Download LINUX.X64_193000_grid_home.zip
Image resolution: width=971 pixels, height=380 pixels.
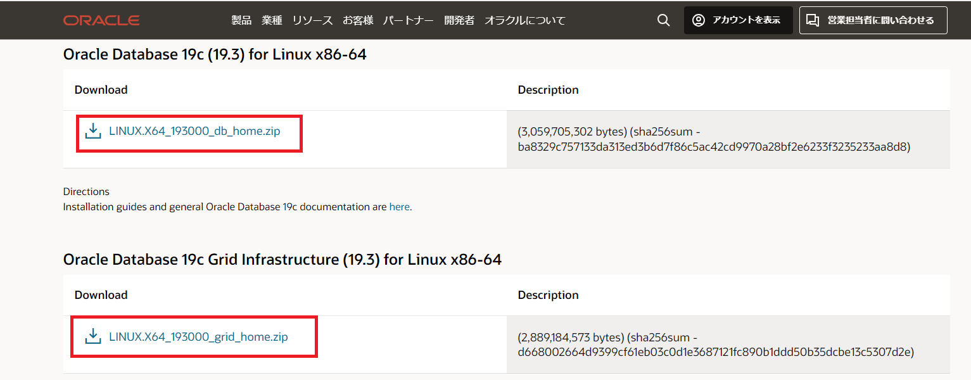coord(198,336)
